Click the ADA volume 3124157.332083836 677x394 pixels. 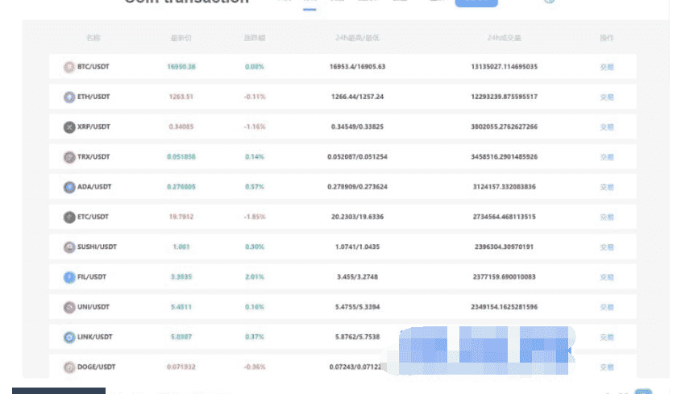pyautogui.click(x=505, y=187)
